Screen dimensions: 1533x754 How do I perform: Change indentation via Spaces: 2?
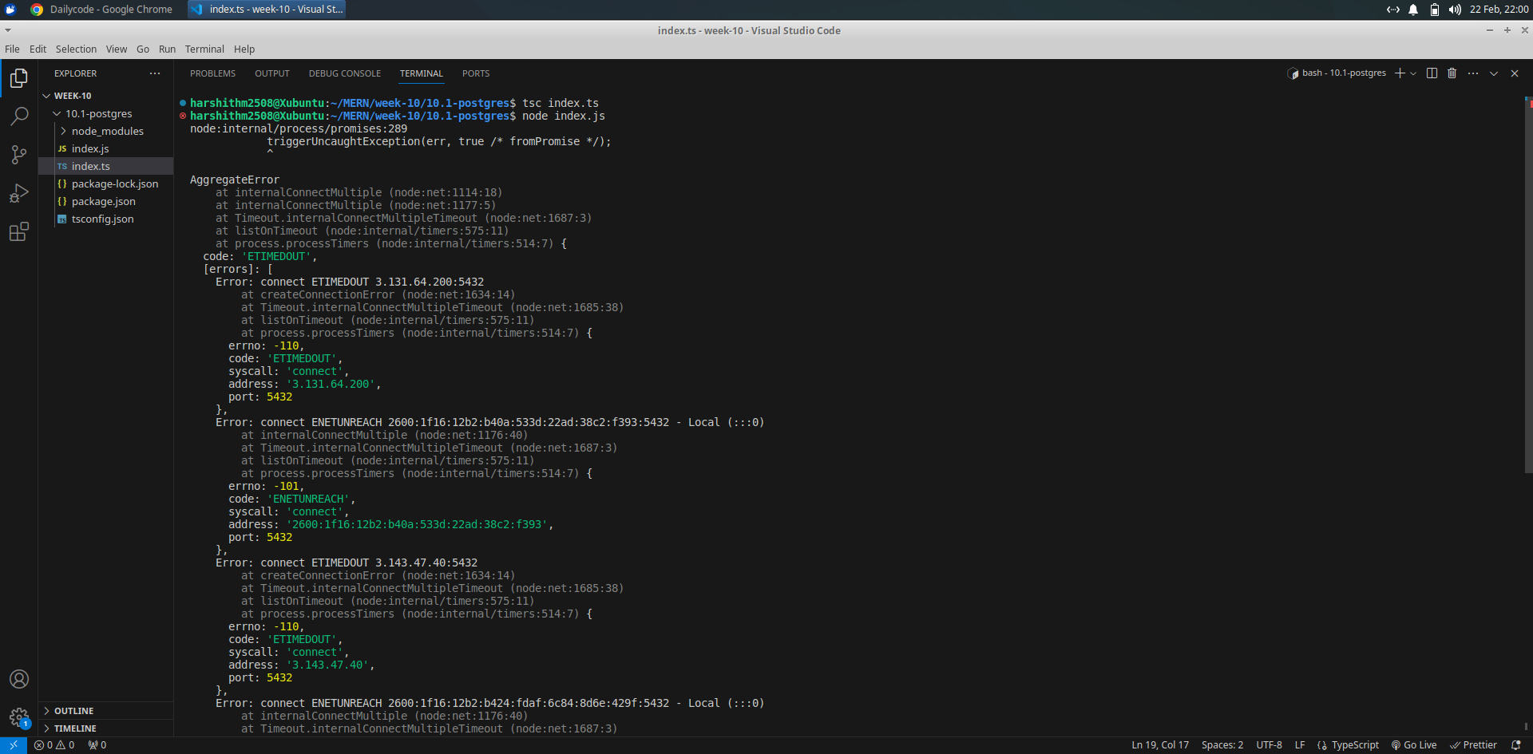[1222, 745]
